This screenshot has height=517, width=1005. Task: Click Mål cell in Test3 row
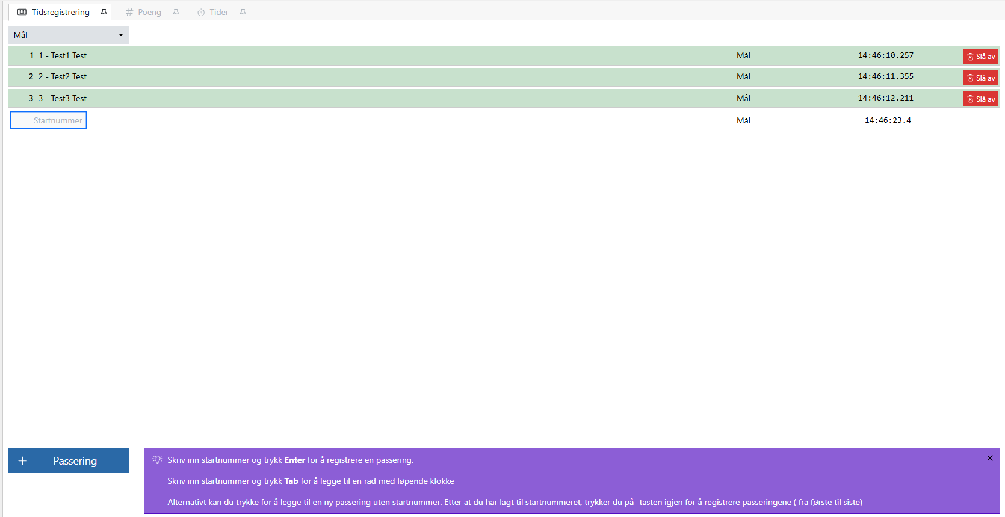click(743, 98)
